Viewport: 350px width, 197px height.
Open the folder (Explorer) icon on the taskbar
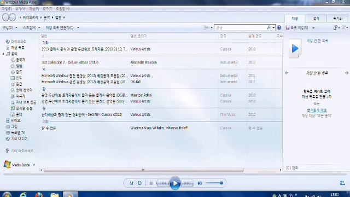[55, 195]
